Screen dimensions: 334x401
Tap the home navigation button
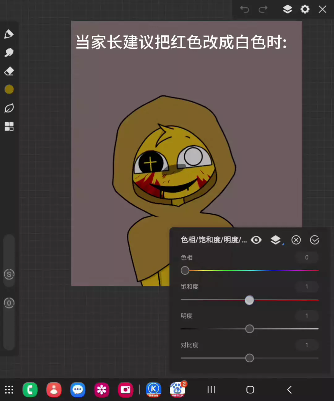tap(250, 390)
